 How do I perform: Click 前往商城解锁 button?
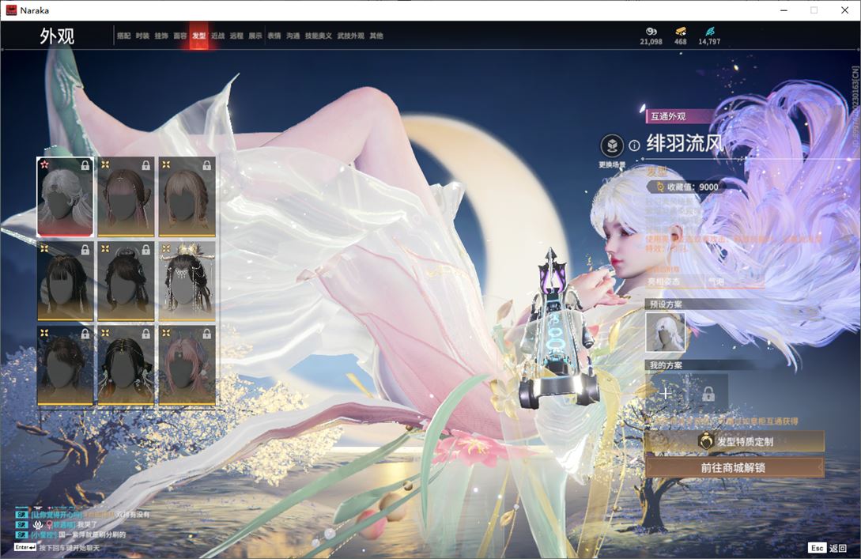(734, 468)
